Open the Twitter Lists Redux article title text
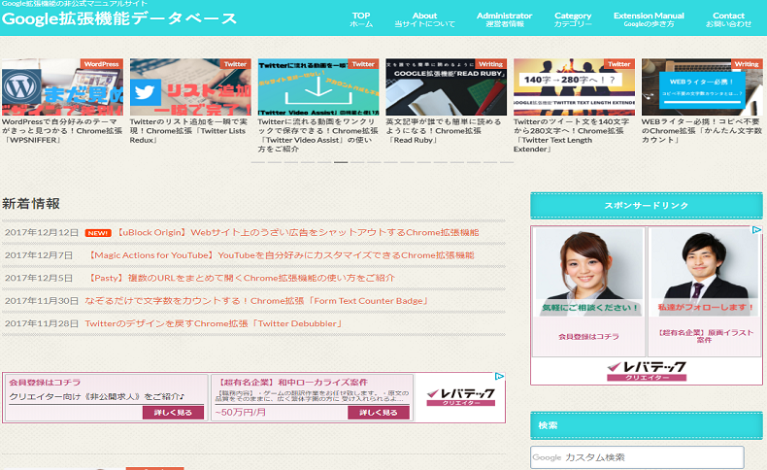This screenshot has height=470, width=767. tap(188, 130)
